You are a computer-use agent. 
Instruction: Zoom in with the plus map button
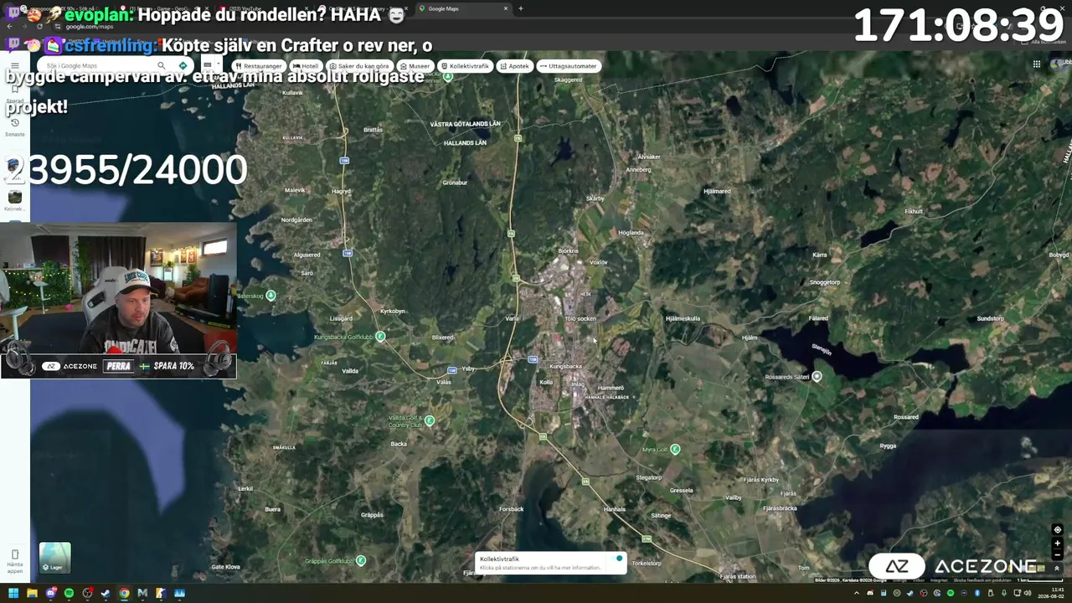coord(1057,543)
